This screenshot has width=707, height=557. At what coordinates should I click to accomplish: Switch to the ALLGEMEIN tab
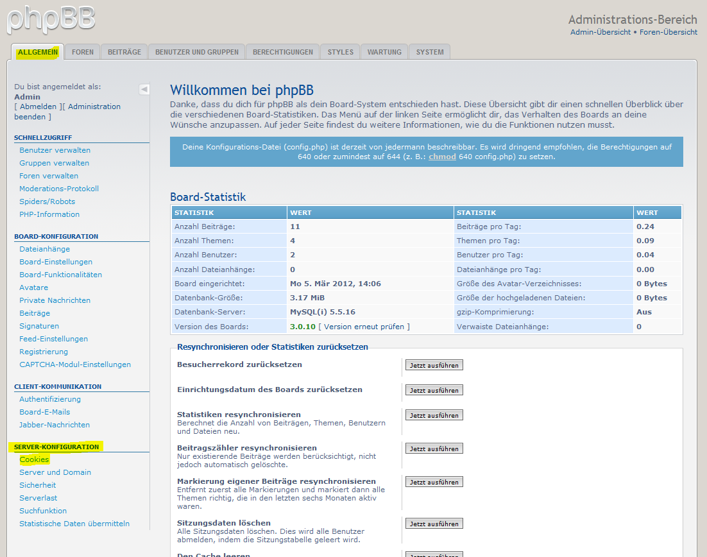[38, 52]
